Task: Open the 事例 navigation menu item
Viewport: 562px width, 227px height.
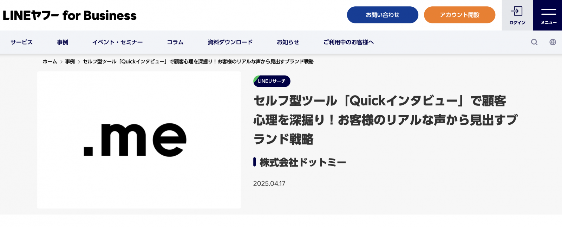Action: pyautogui.click(x=63, y=42)
